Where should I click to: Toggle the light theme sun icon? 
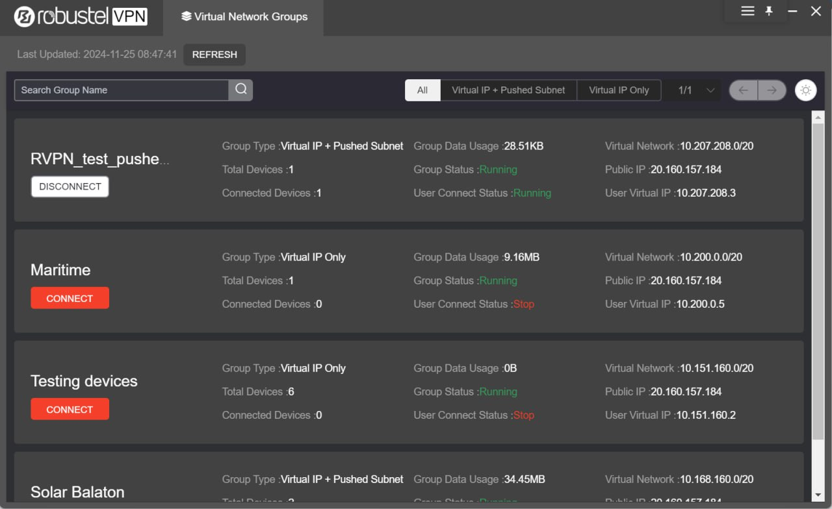point(806,90)
